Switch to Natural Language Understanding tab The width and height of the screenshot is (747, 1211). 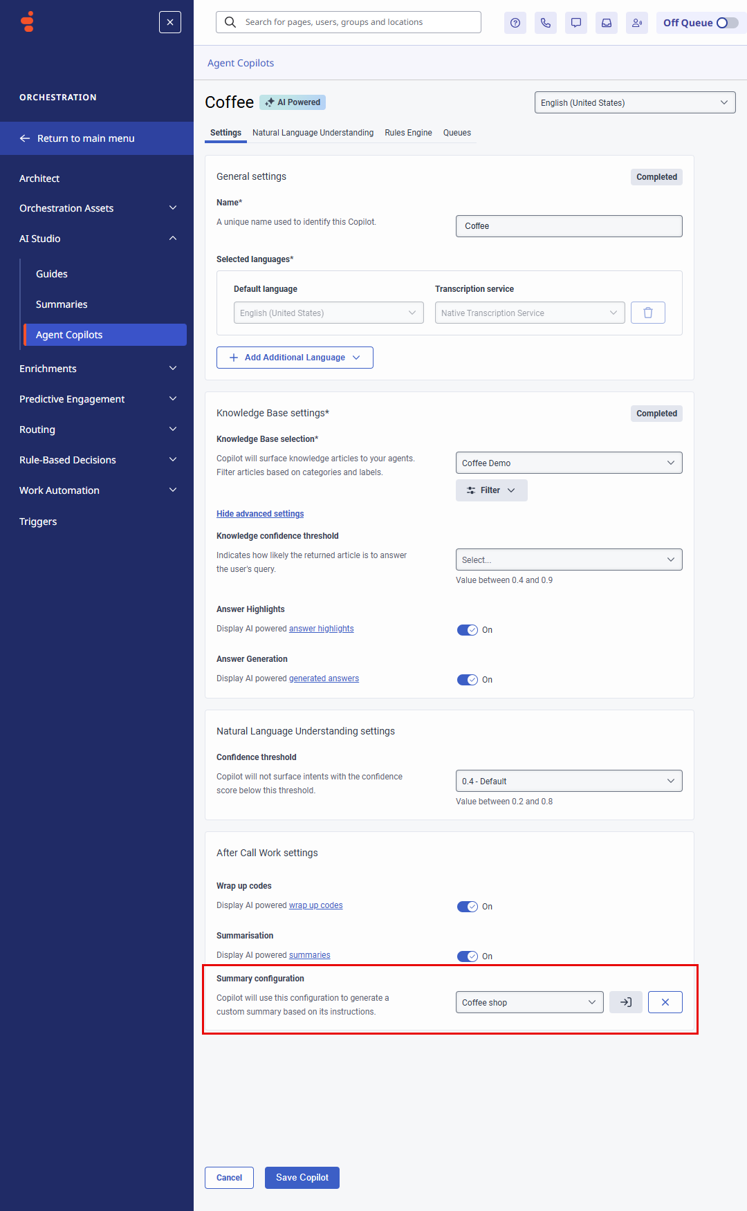tap(313, 133)
